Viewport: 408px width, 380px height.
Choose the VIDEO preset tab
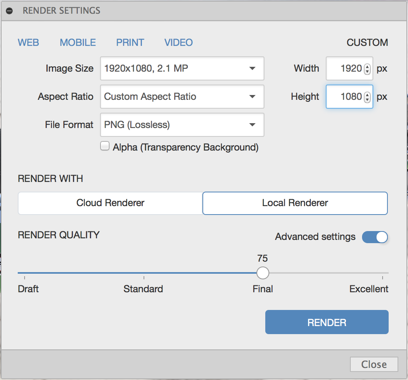[179, 42]
